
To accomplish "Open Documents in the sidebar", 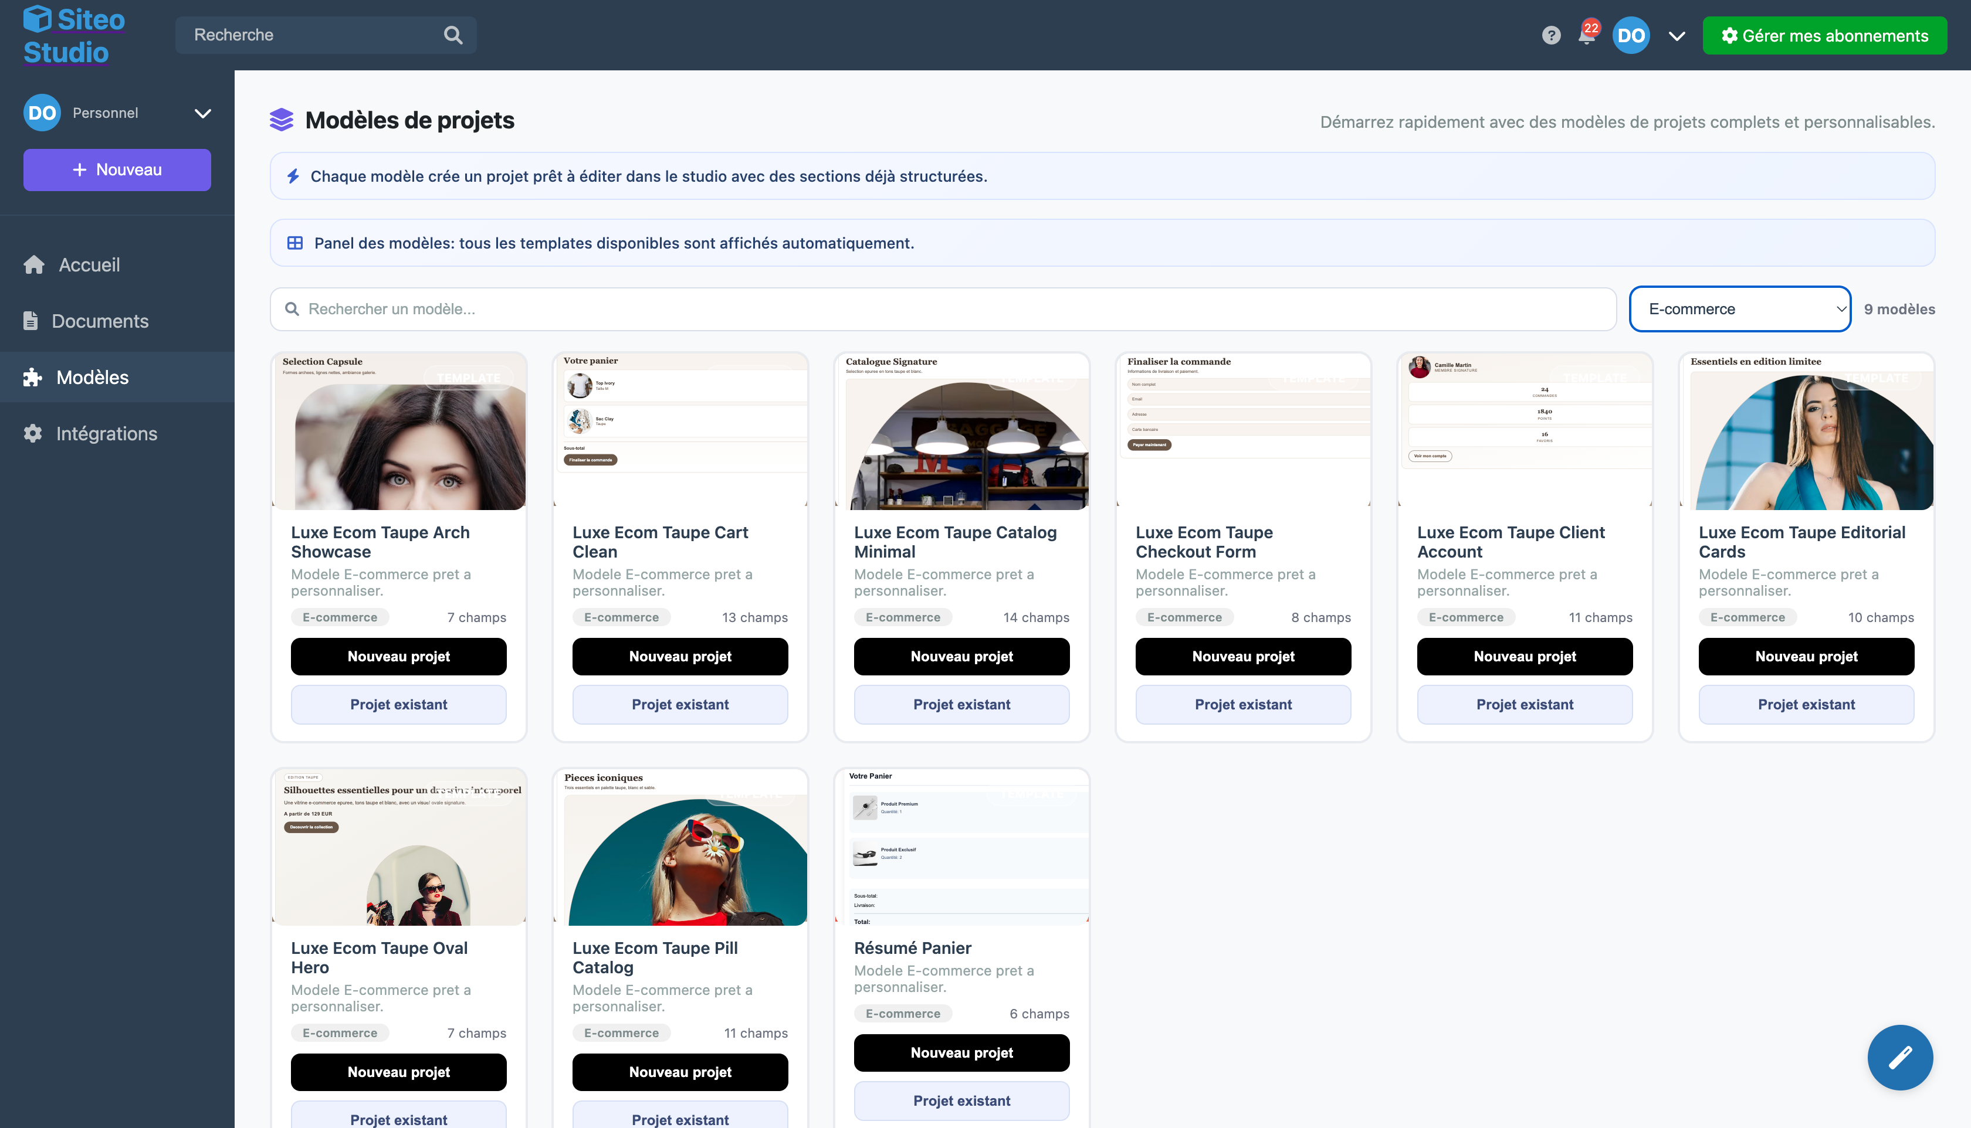I will (x=99, y=321).
